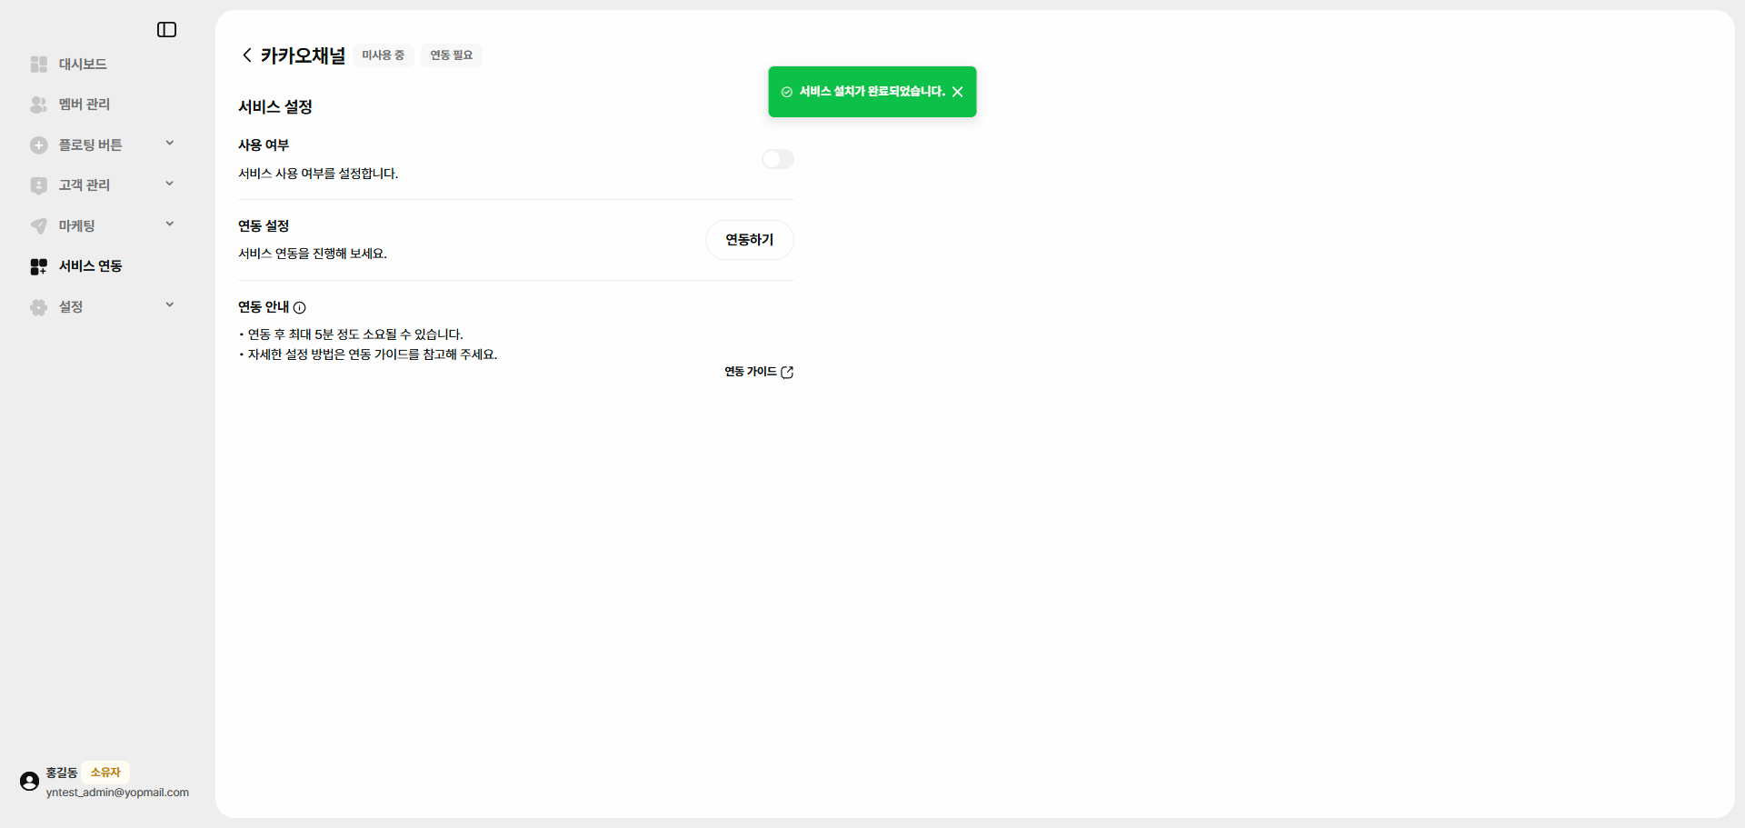
Task: Click the 홍길동 user name
Action: click(62, 773)
